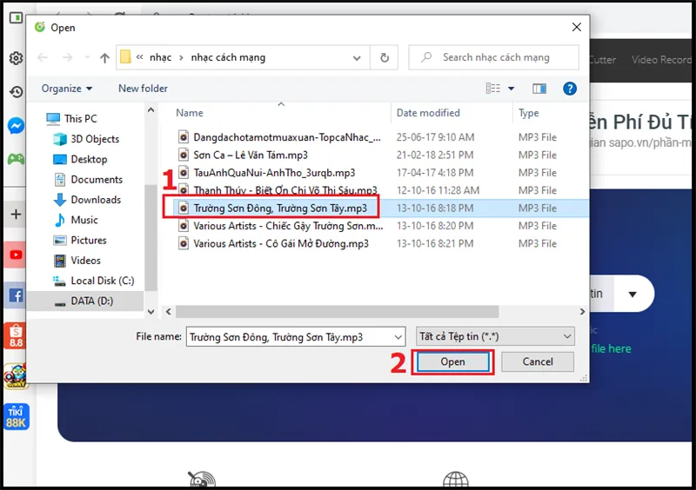
Task: Open 3D Objects folder
Action: 86,139
